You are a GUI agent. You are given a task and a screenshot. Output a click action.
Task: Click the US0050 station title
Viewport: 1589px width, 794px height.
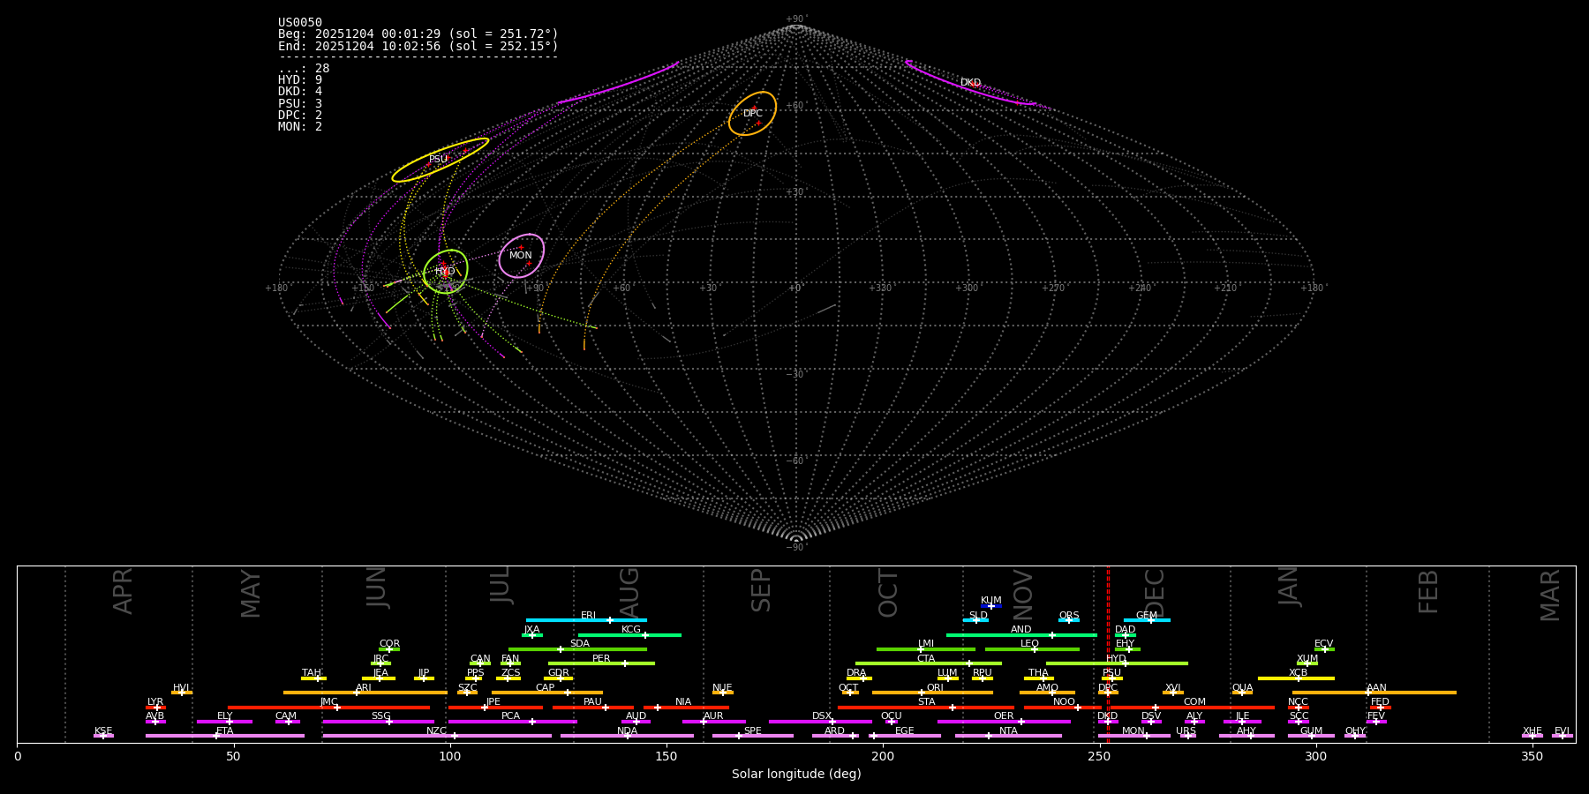[x=300, y=23]
